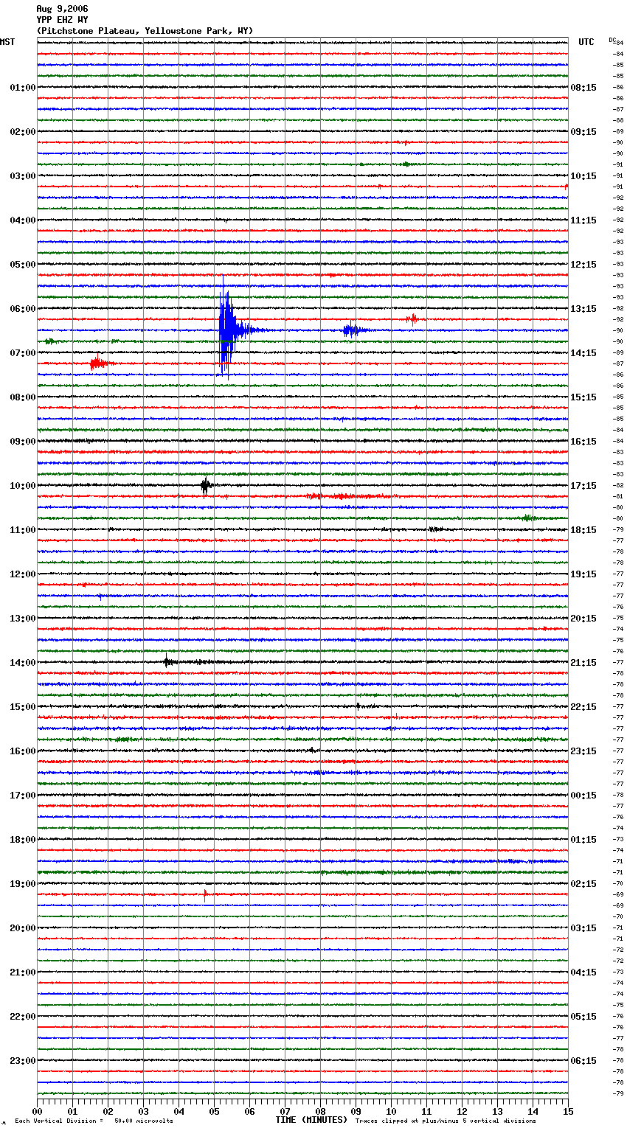Click '(Pitchstone Plateau, Yellowstone Park, WY)' title
This screenshot has height=1131, width=627.
(145, 31)
